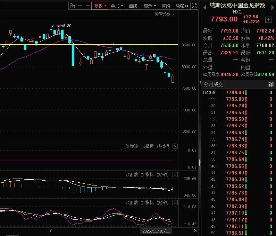Click 加指标 in first indicator panel
Viewport: 276px width, 236px height.
pos(147,146)
